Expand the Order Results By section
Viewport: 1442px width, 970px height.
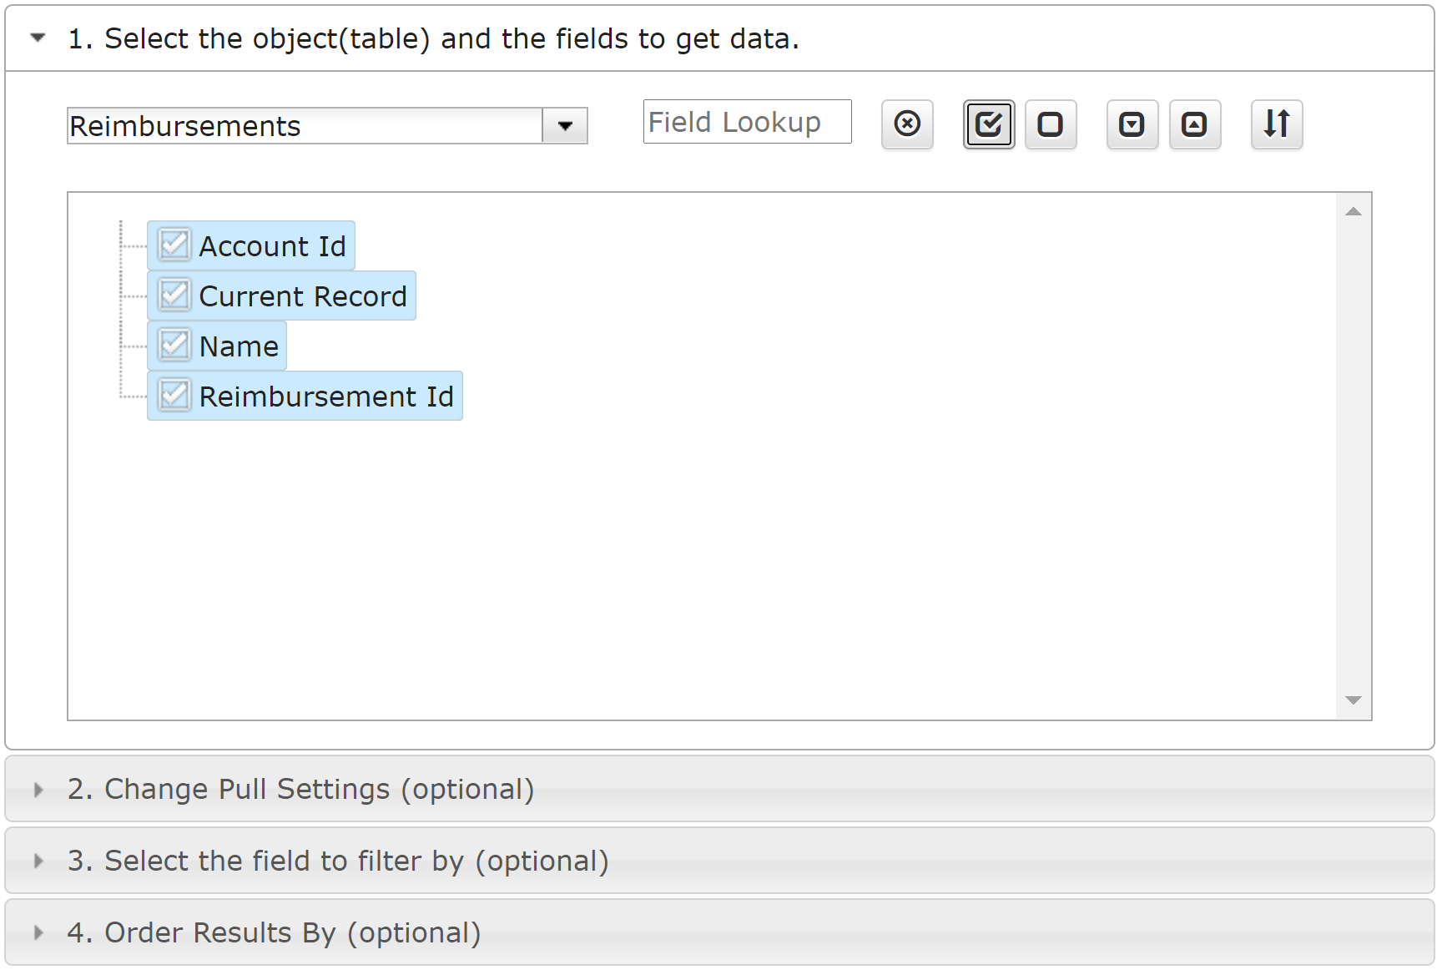pos(274,932)
